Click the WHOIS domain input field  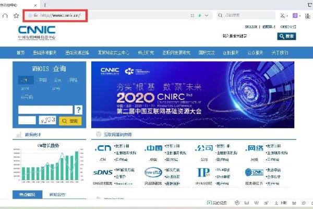[x=45, y=110]
